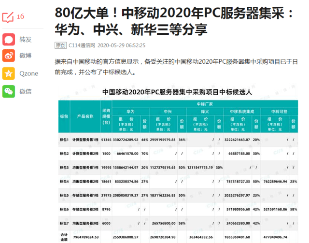Click the total 1865369401.68

(237, 237)
